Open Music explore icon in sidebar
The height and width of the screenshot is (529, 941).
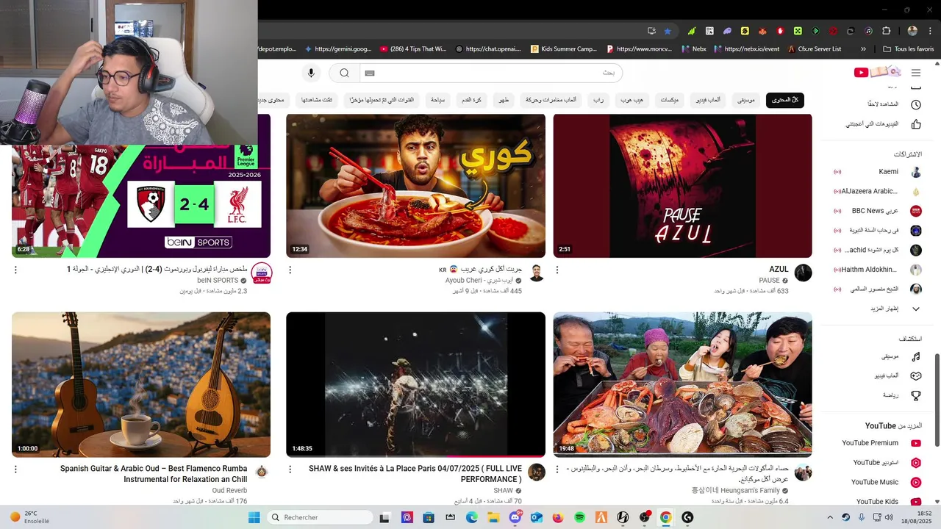pyautogui.click(x=915, y=356)
